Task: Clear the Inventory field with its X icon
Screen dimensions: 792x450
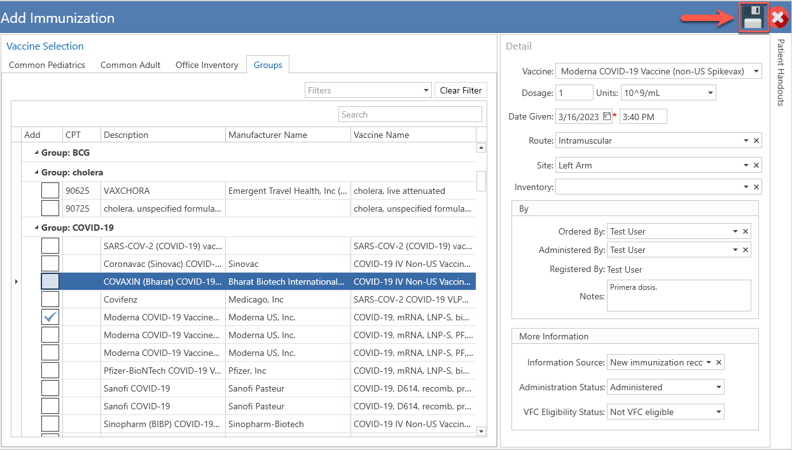Action: [x=756, y=187]
